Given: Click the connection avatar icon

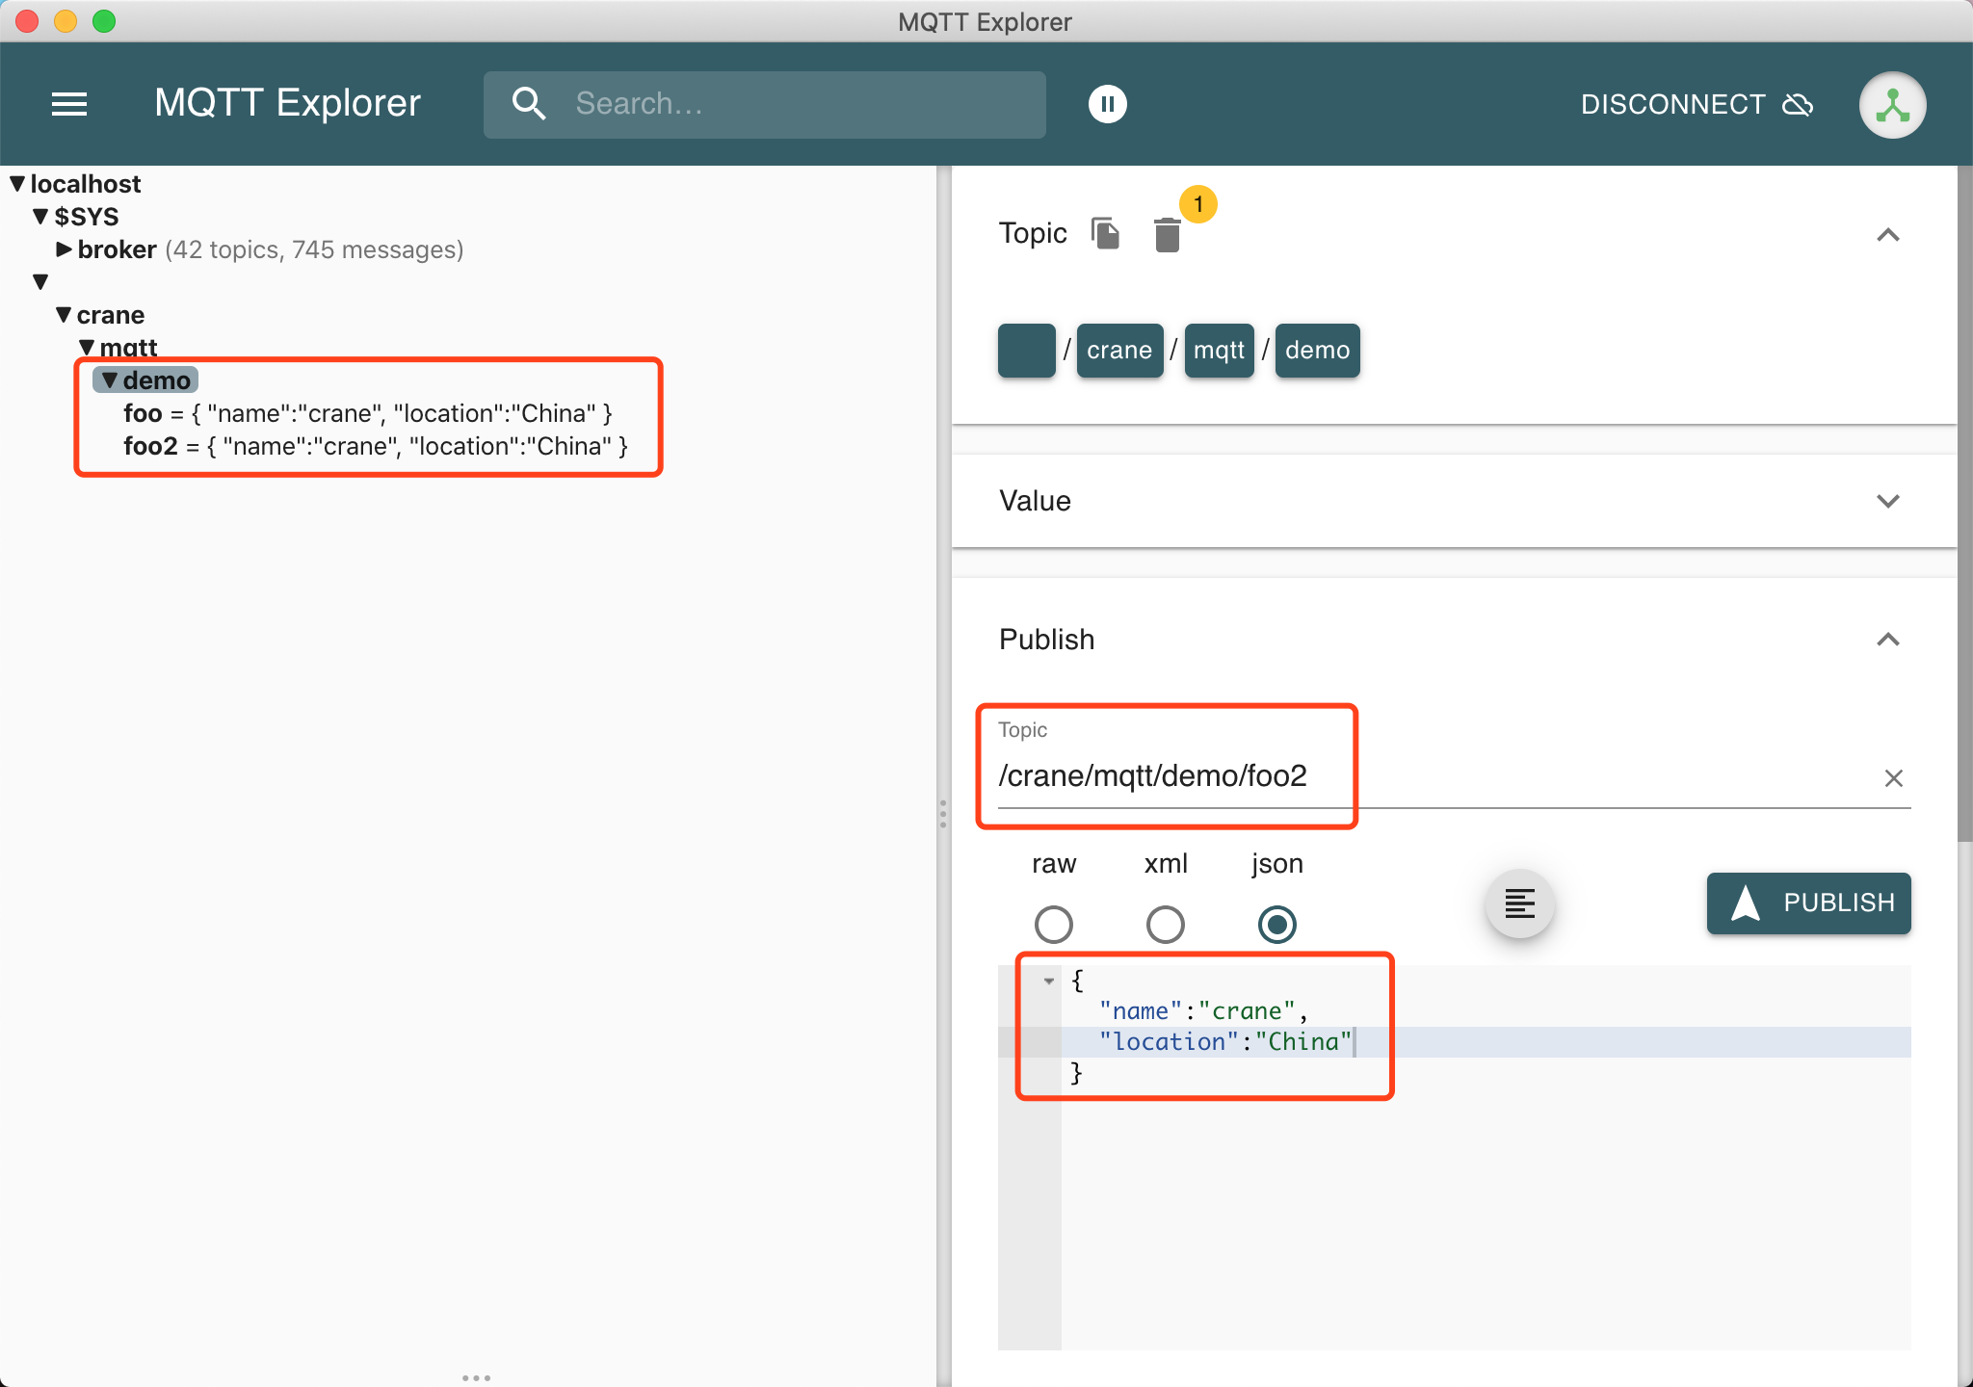Looking at the screenshot, I should 1891,105.
